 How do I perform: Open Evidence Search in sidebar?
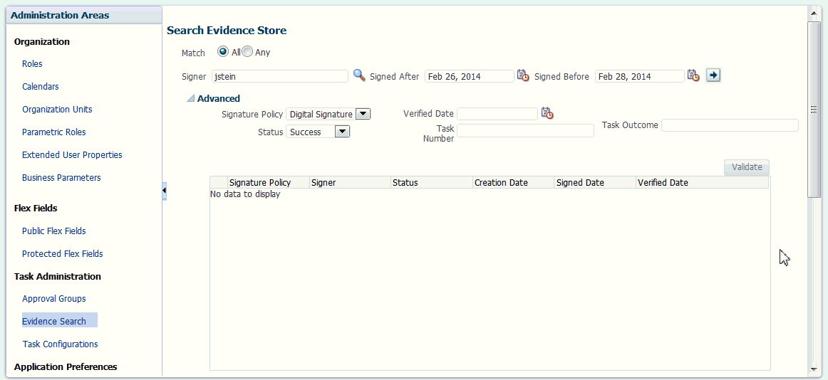(54, 321)
